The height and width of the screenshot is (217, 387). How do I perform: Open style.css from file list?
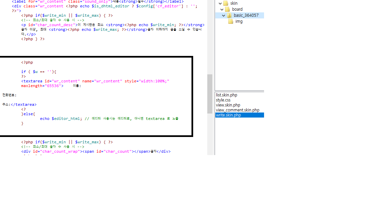pos(223,100)
